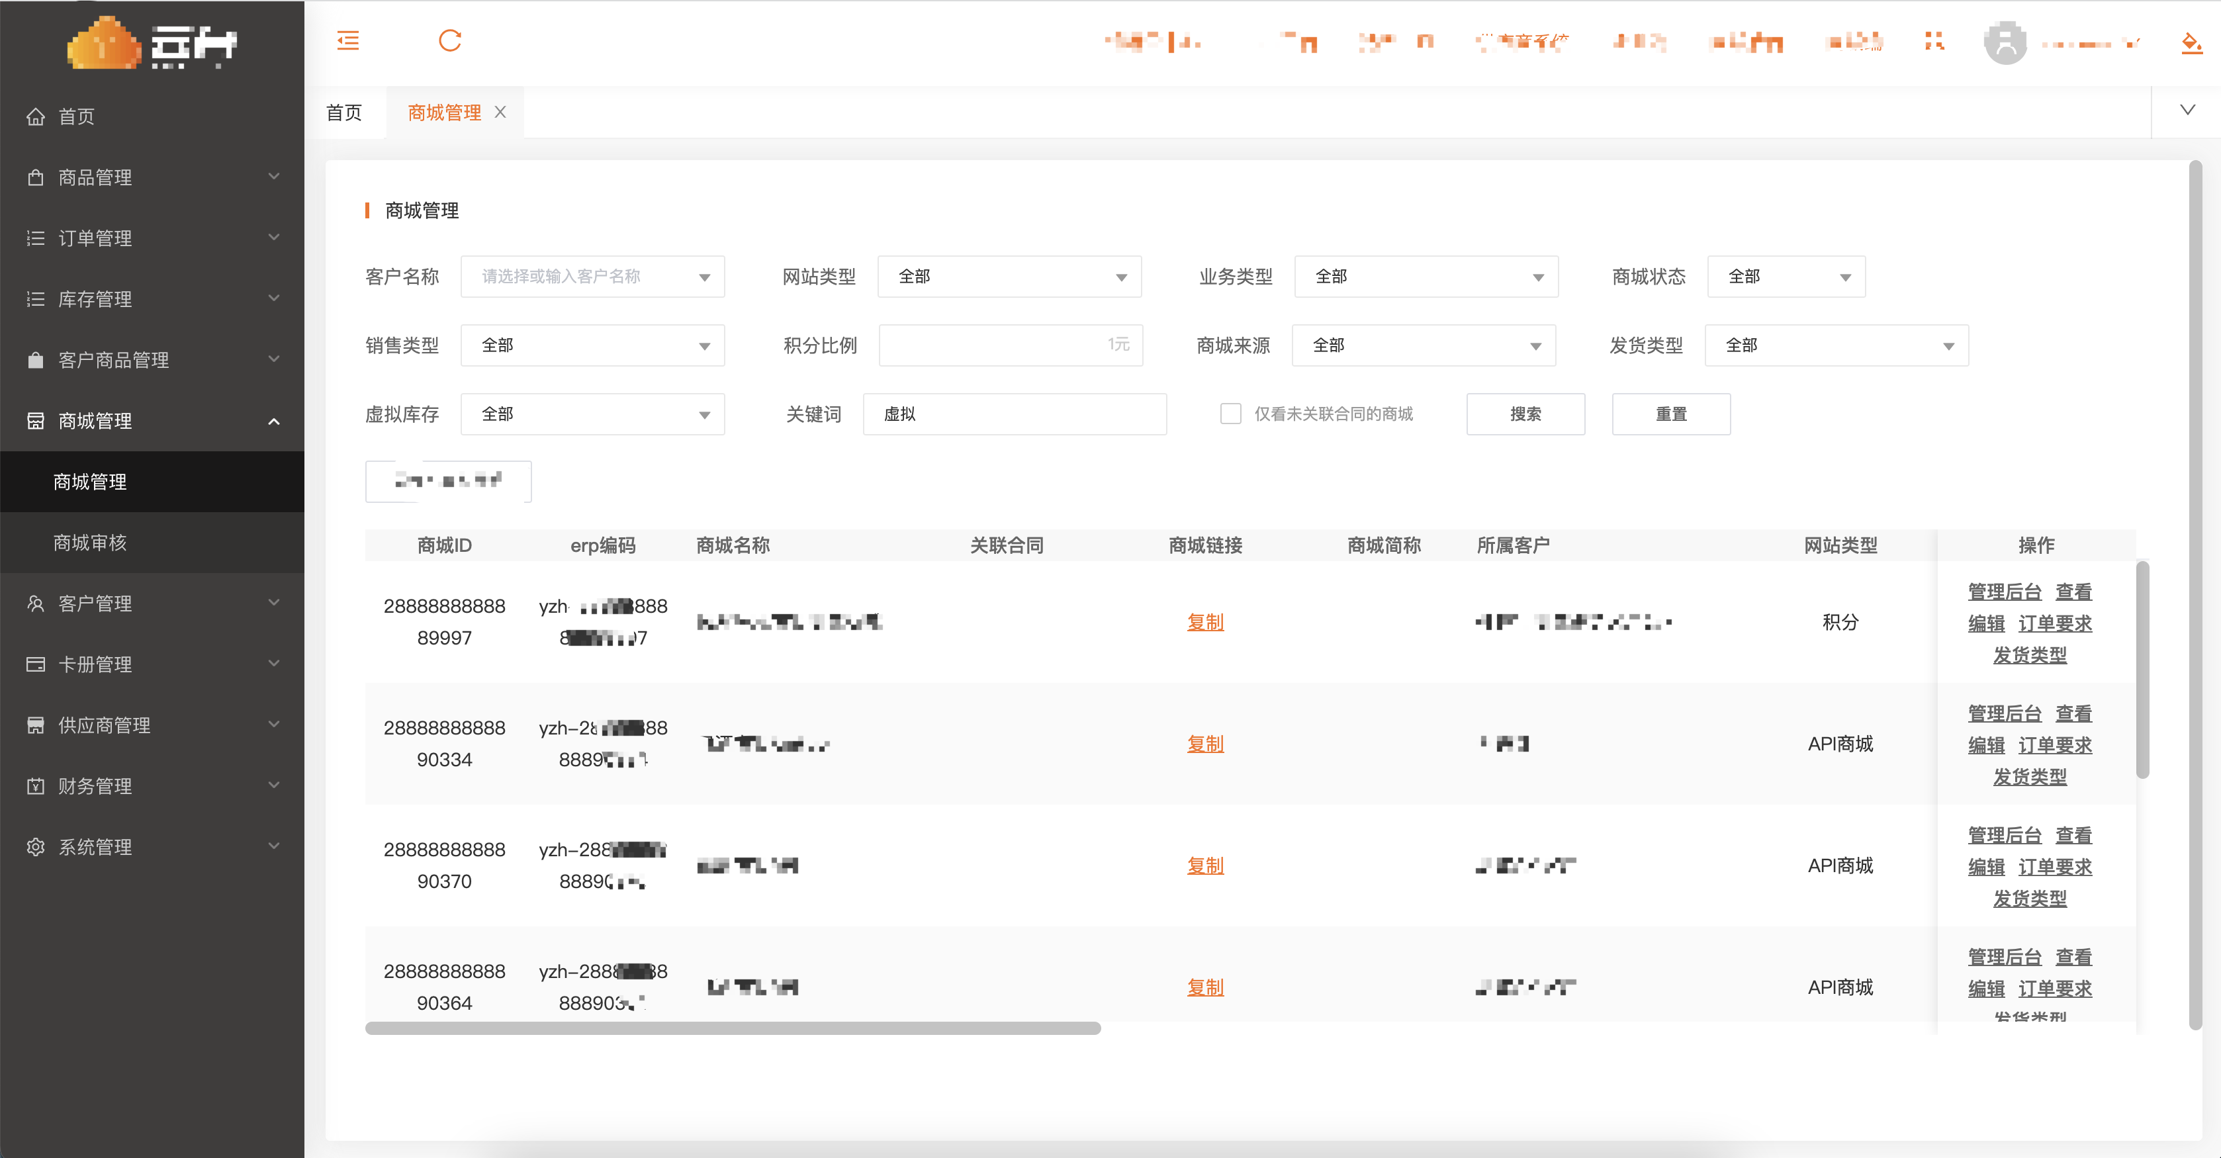Viewport: 2221px width, 1158px height.
Task: Open 商城管理 submenu item in sidebar
Action: (x=152, y=481)
